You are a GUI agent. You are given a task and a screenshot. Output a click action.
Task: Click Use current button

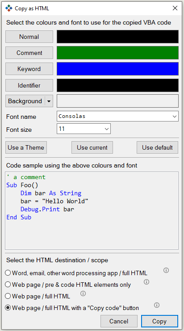[x=92, y=147]
